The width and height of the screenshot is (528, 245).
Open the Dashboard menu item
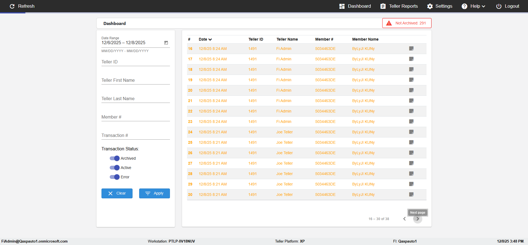(x=355, y=6)
